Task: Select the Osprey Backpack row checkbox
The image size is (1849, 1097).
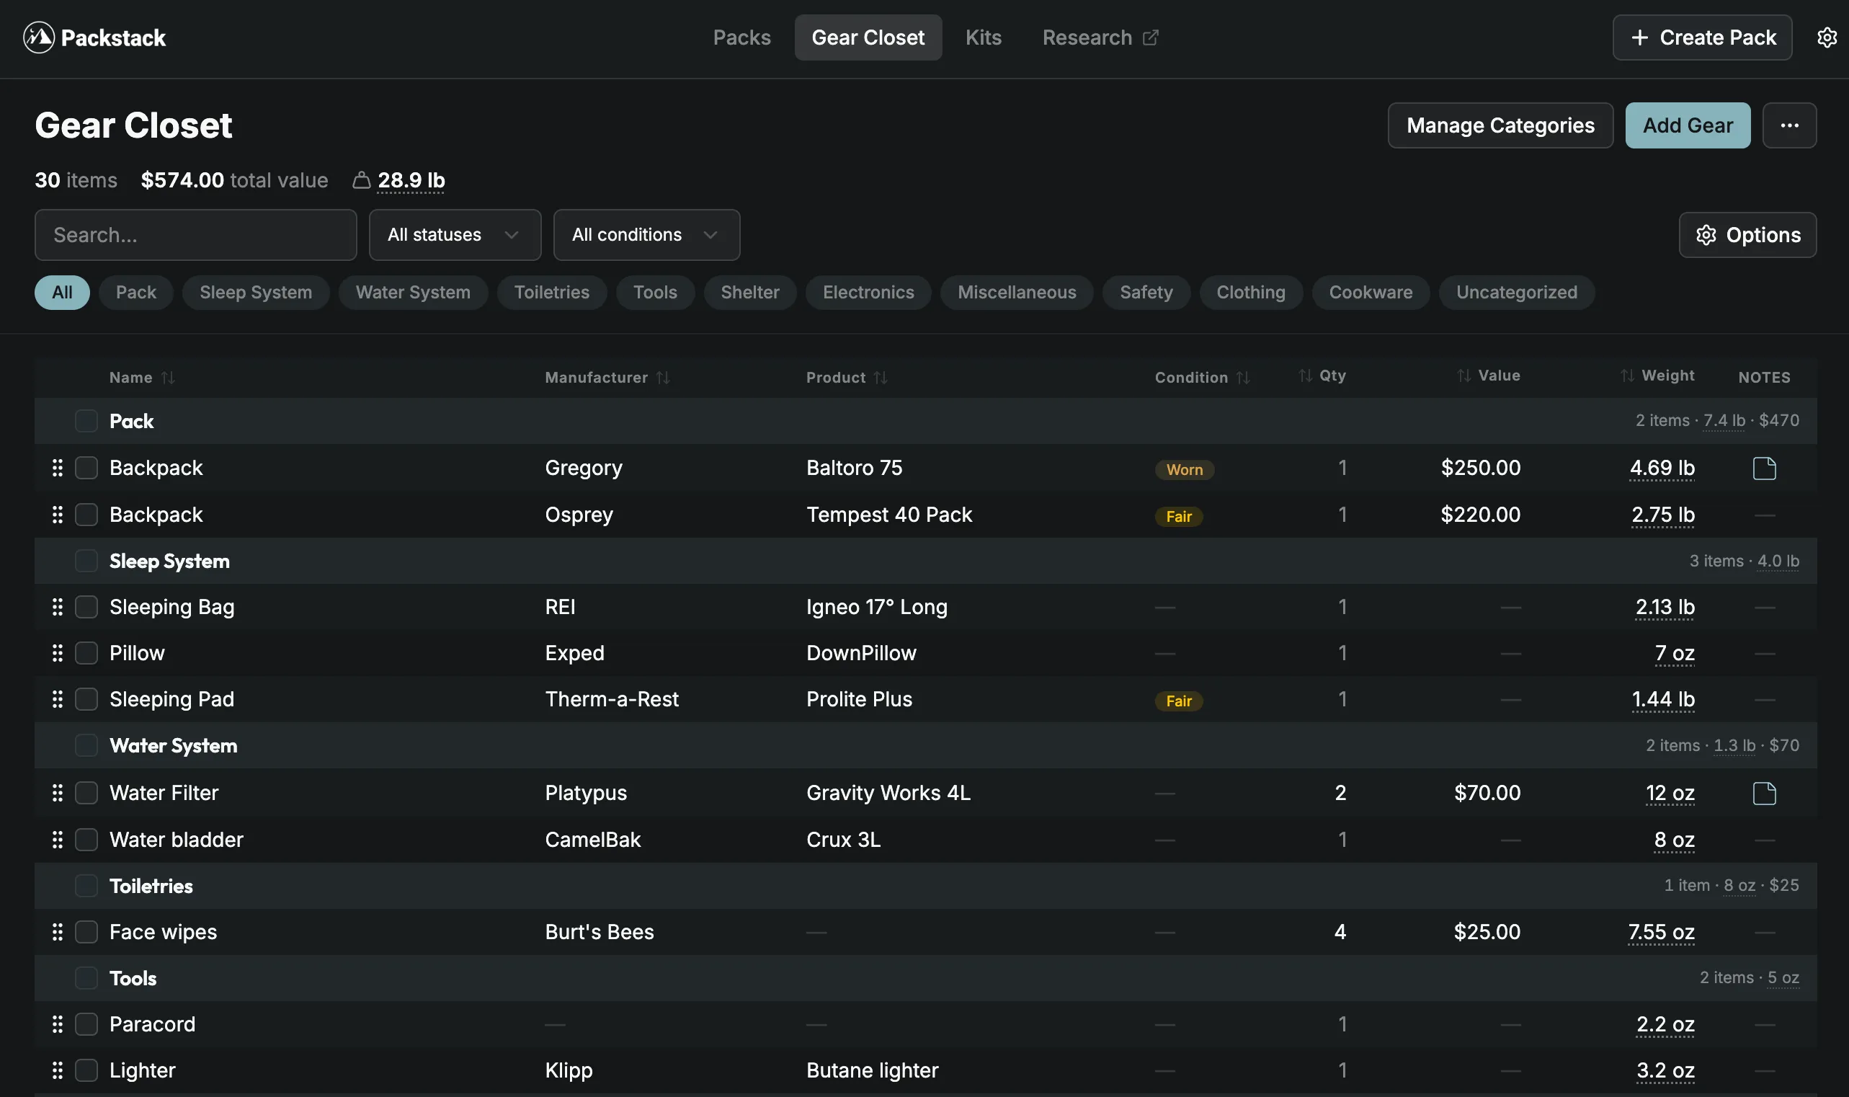Action: pyautogui.click(x=86, y=515)
